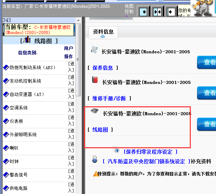
Task: Click the book icon next to 仪表板
Action: (x=6, y=121)
